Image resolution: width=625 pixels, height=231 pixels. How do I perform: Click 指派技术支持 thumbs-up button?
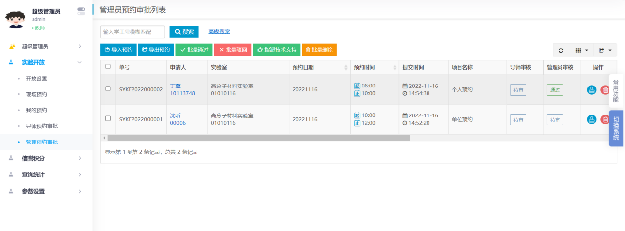(276, 50)
